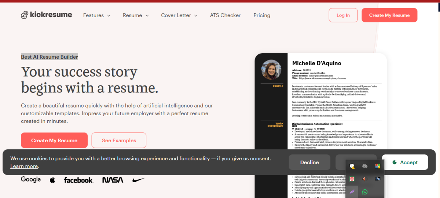Click the NASA logo
The width and height of the screenshot is (440, 198).
113,180
